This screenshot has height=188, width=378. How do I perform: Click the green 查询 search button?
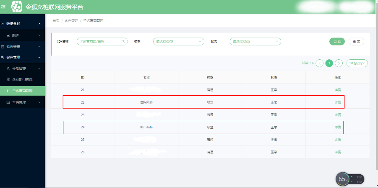click(337, 41)
